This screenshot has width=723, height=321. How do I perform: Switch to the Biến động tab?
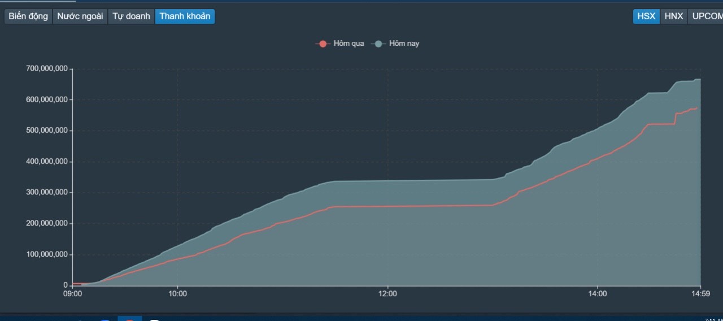(28, 16)
